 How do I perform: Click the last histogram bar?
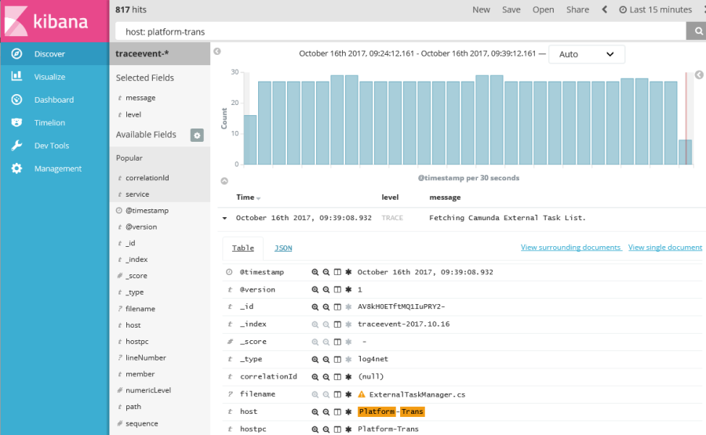(x=685, y=152)
